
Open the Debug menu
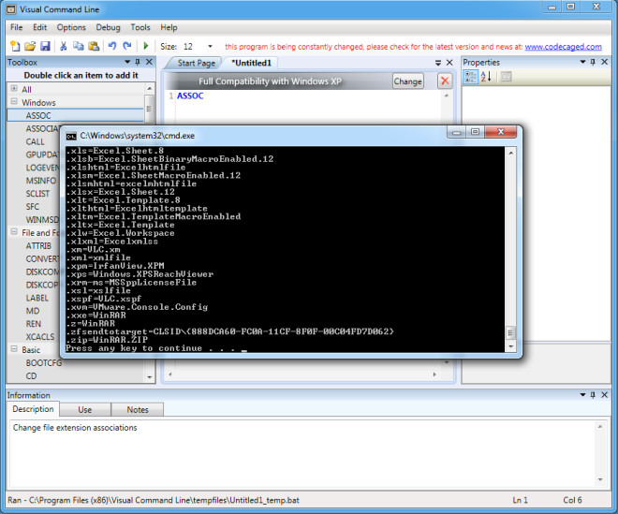coord(108,27)
